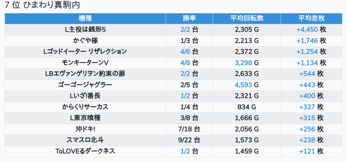Select the Lいざ!番長 row
The height and width of the screenshot is (162, 347).
tap(85, 96)
